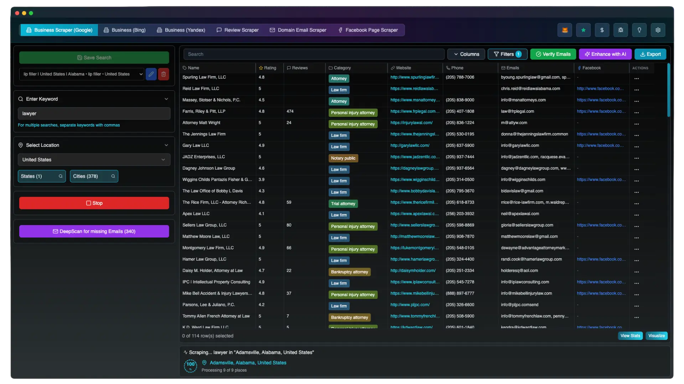The width and height of the screenshot is (684, 384).
Task: Click the magnifier icon in States field
Action: (60, 176)
